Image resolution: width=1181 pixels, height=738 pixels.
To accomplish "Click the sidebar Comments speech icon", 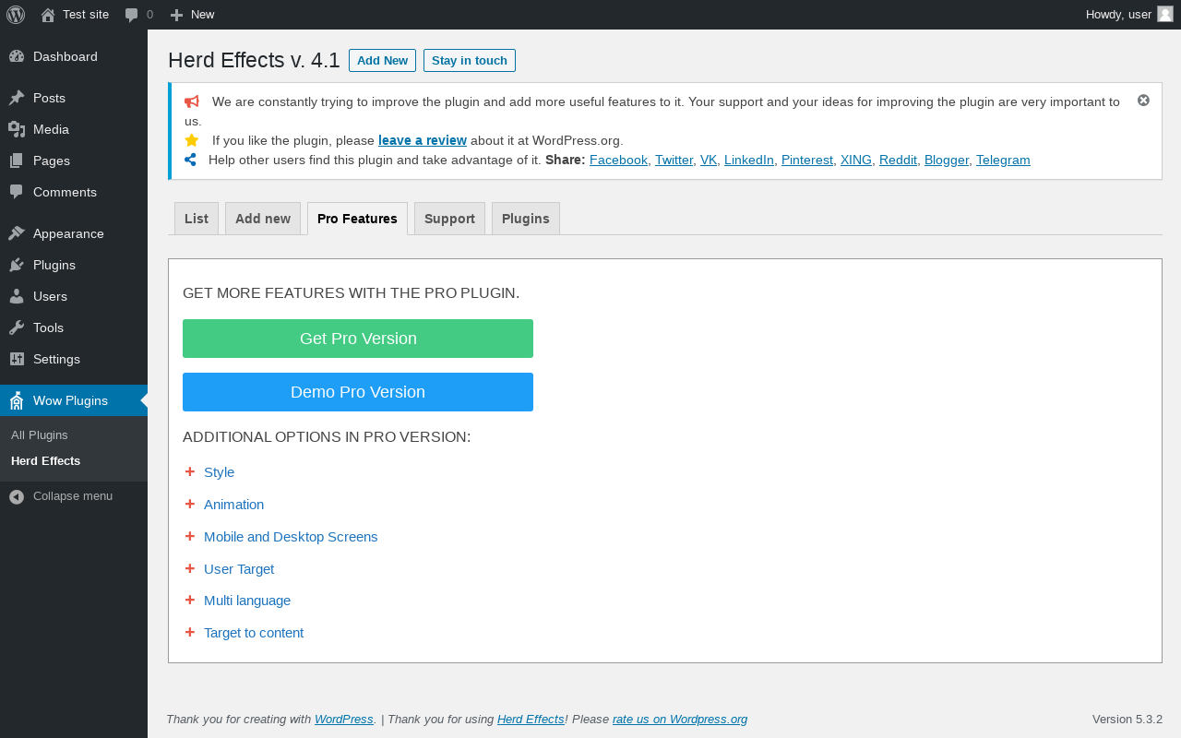I will click(17, 192).
